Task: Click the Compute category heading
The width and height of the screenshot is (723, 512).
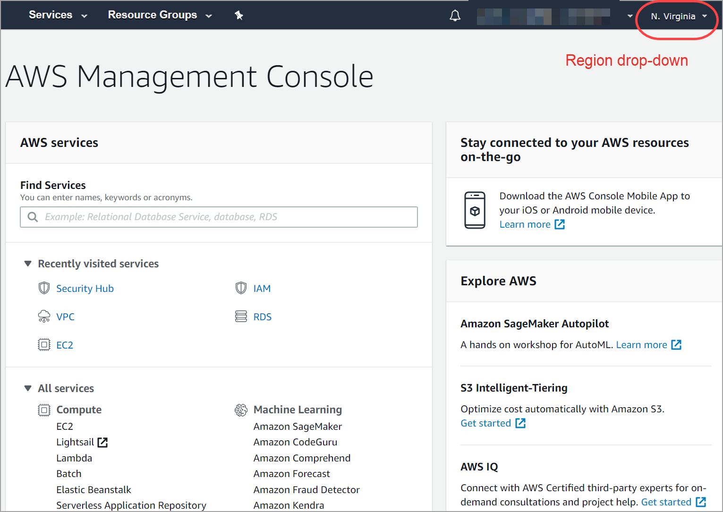Action: point(79,410)
